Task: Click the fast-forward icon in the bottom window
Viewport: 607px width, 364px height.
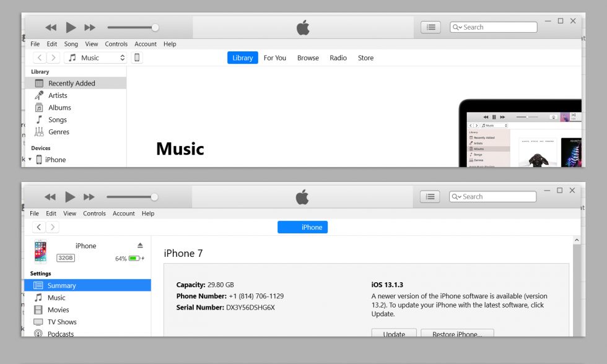Action: (89, 197)
